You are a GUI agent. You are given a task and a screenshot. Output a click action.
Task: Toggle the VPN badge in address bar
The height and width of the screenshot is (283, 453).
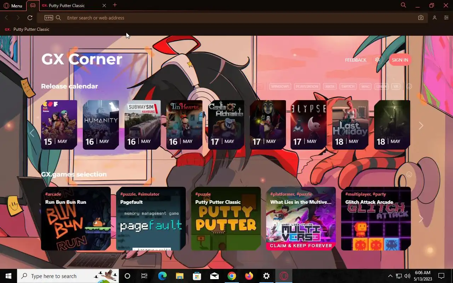click(x=49, y=18)
